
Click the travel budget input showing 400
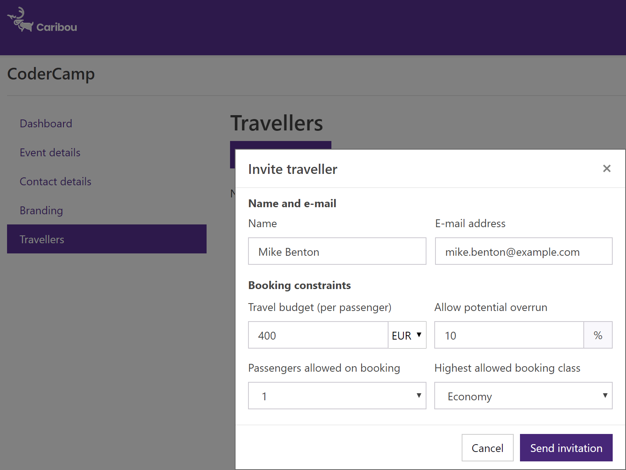(318, 335)
